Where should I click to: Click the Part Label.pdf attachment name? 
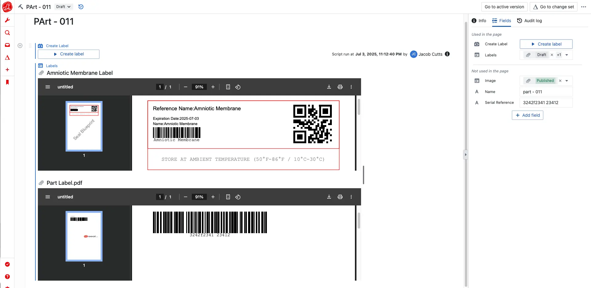(x=64, y=183)
